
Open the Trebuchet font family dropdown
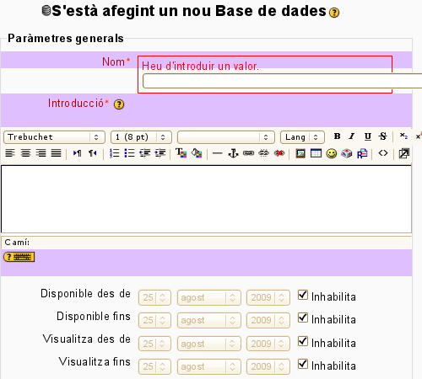point(54,137)
